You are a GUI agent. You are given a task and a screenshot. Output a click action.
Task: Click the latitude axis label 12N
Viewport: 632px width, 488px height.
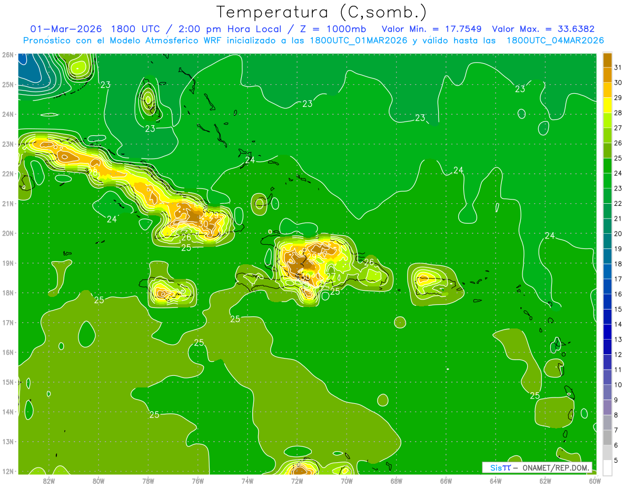point(8,471)
